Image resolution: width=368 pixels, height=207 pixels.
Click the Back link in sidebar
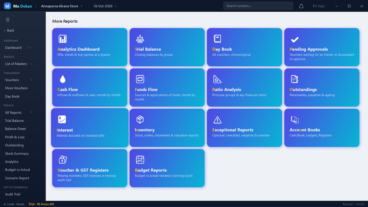(9, 30)
